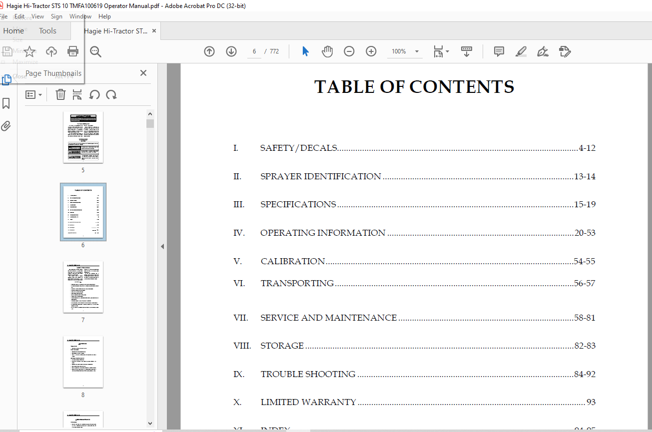Open the View menu
The image size is (652, 432).
(x=38, y=16)
